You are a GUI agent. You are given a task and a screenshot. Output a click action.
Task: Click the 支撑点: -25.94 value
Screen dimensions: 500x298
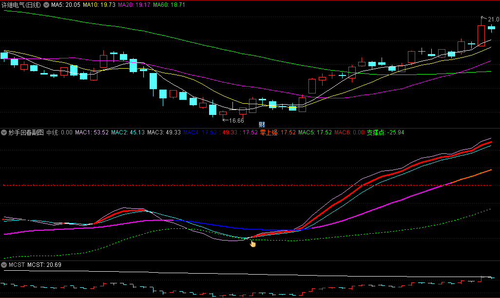point(385,132)
